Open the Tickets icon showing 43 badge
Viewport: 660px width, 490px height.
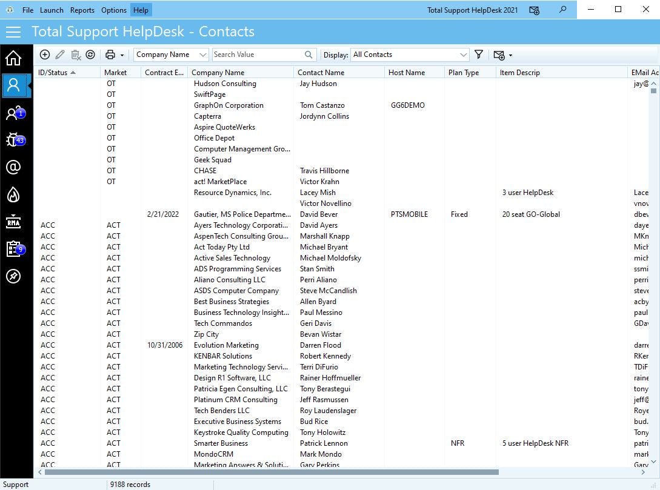[x=16, y=140]
